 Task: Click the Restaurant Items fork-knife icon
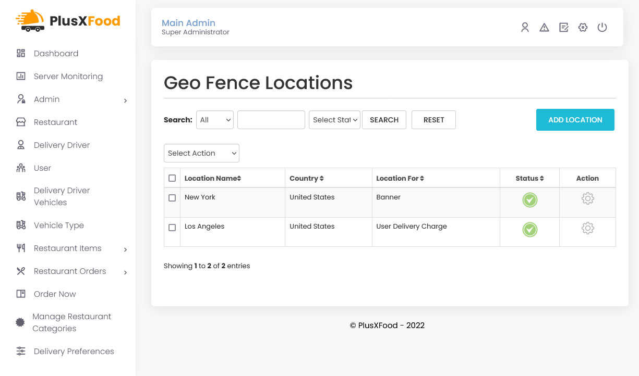(21, 248)
